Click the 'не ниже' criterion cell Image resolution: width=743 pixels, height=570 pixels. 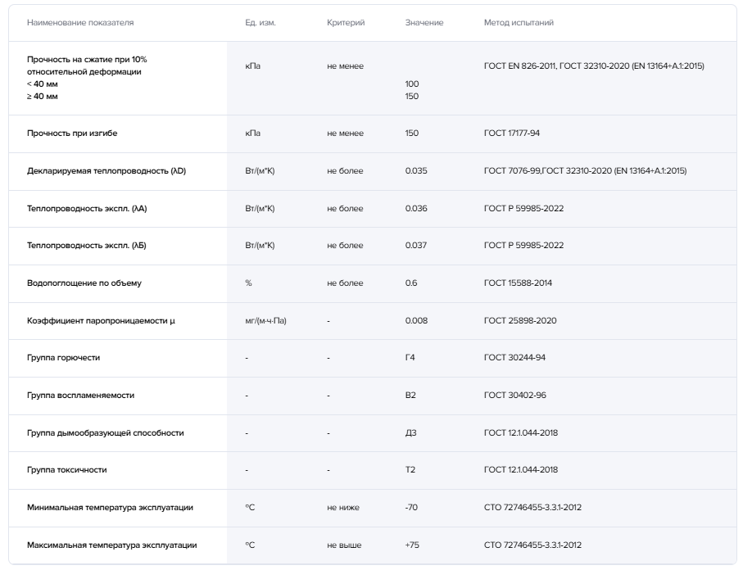(x=342, y=508)
